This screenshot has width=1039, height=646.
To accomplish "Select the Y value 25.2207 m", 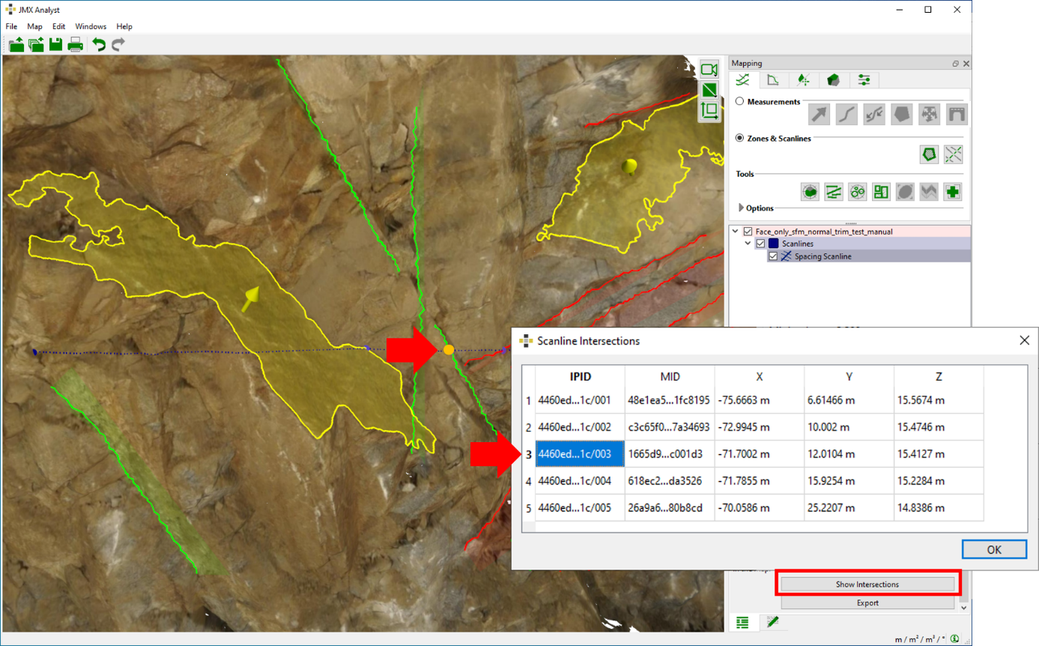I will pyautogui.click(x=849, y=508).
